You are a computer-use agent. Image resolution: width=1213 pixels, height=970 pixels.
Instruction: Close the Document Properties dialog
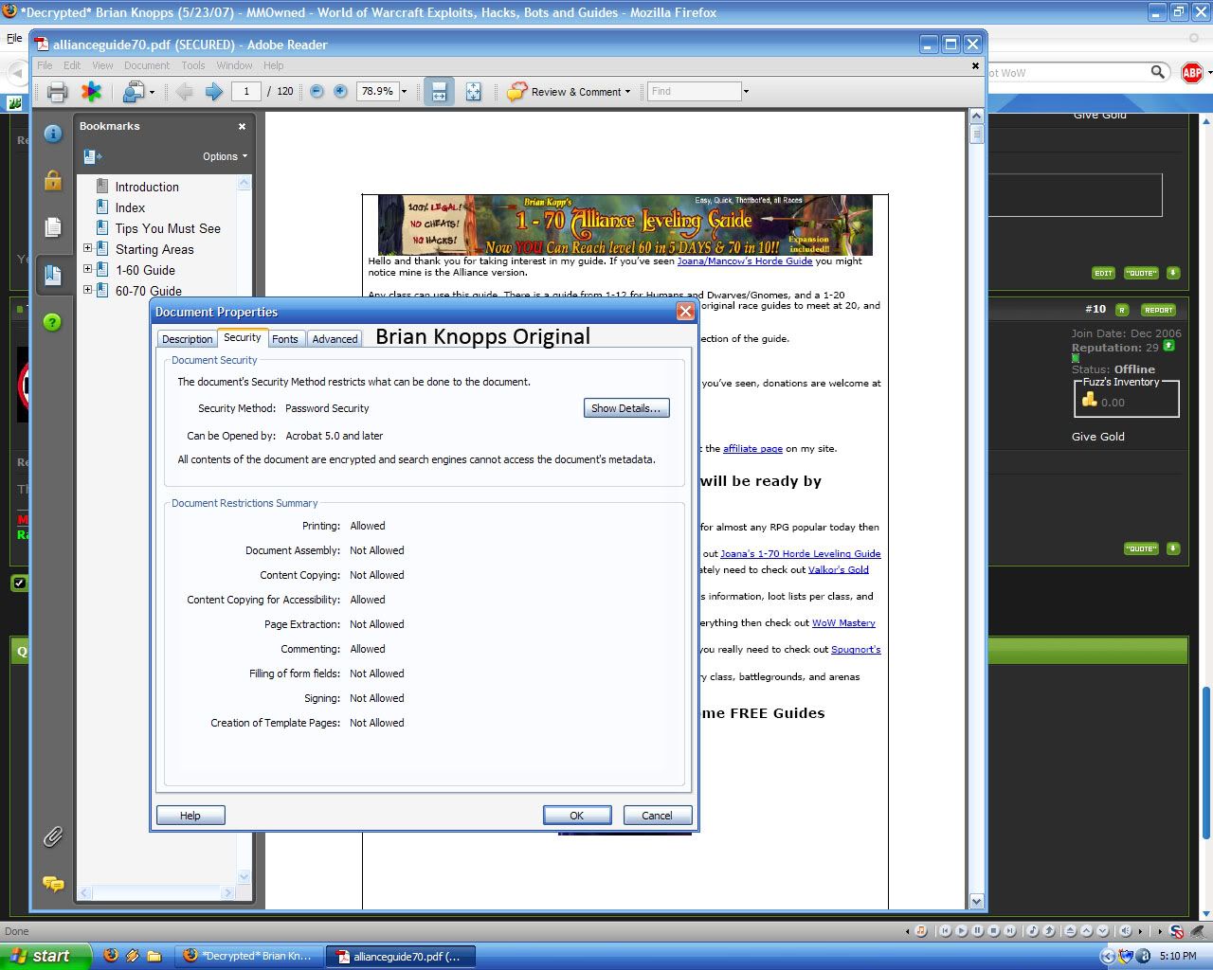coord(685,312)
